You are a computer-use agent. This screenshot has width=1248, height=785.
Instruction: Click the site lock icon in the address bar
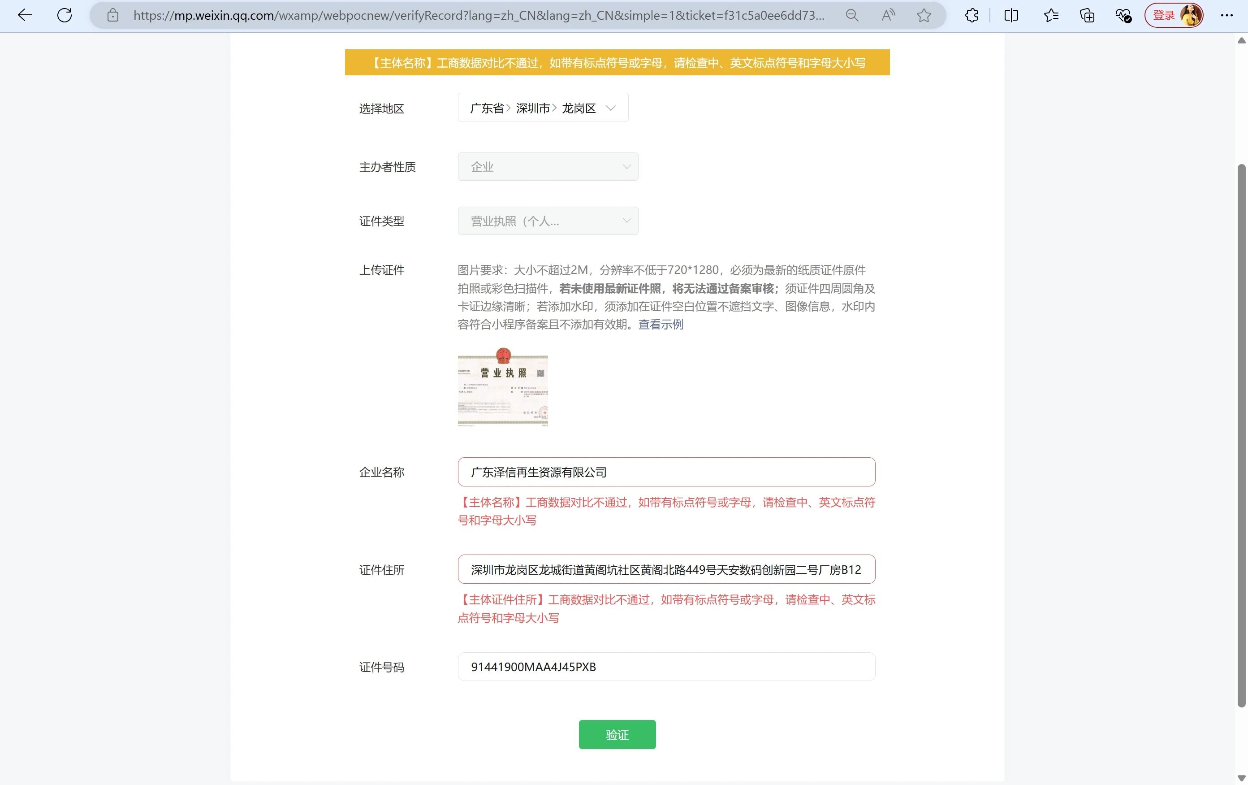tap(112, 16)
